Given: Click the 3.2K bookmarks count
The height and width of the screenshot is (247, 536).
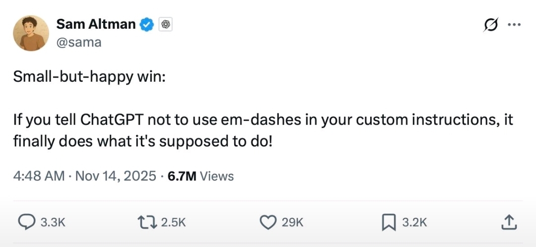Looking at the screenshot, I should 414,223.
